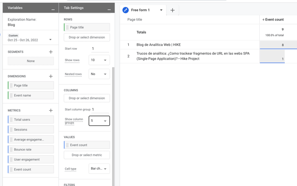297x186 pixels.
Task: Click Drop or select metric box
Action: tap(87, 155)
